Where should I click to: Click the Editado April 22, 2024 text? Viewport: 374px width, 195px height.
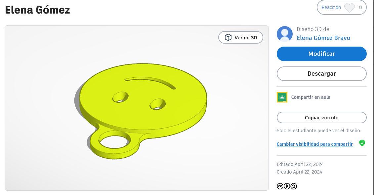coord(300,164)
